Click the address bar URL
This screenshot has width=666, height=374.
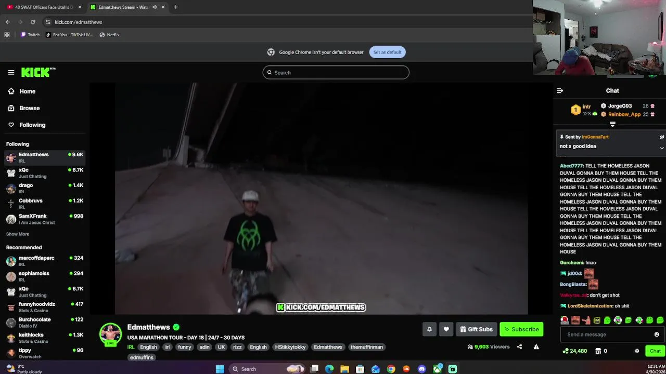pos(79,22)
